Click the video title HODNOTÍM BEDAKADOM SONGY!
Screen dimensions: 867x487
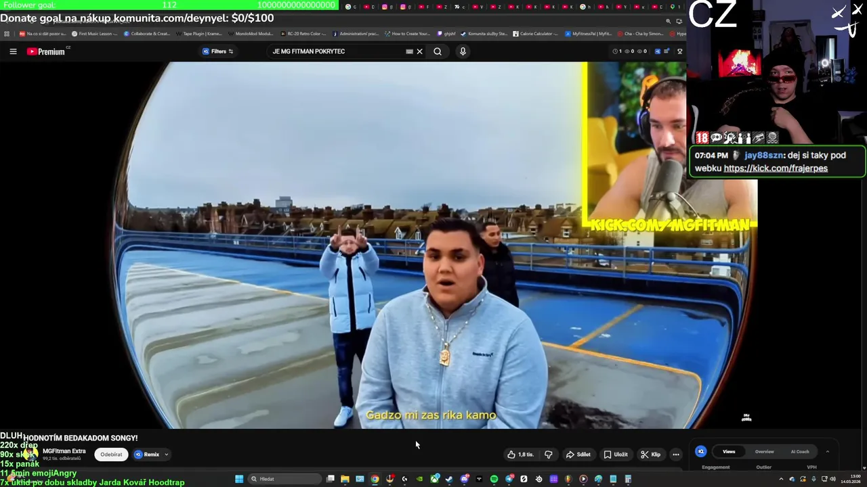pos(81,438)
